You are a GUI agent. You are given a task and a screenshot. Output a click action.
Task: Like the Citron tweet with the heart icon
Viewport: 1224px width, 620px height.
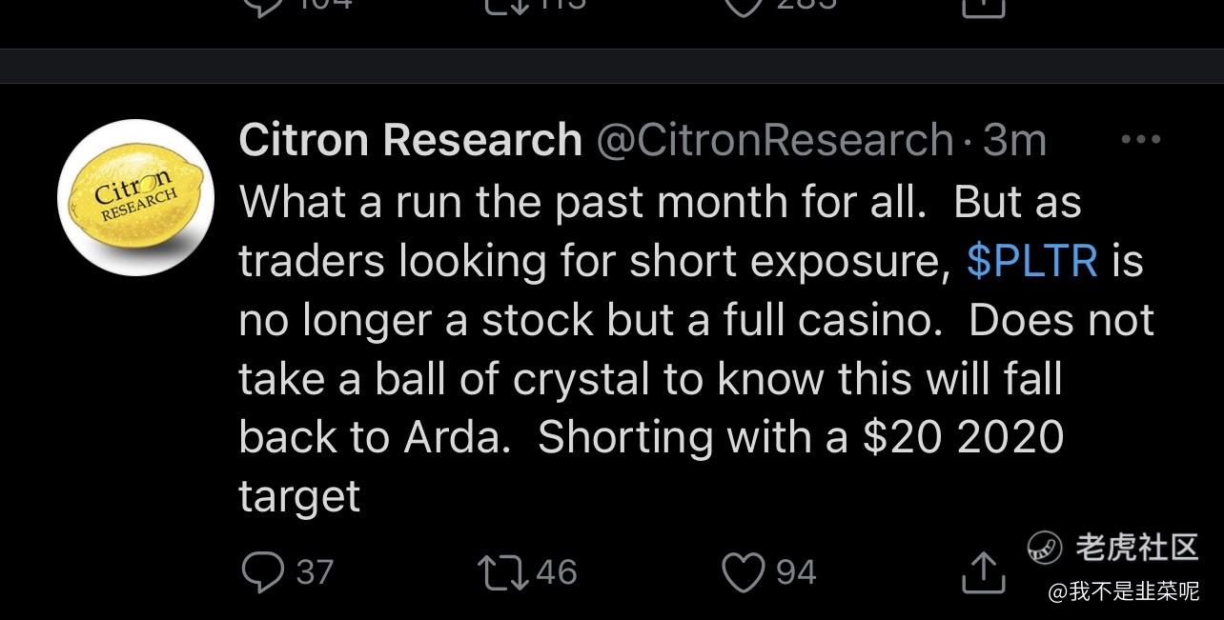(745, 571)
